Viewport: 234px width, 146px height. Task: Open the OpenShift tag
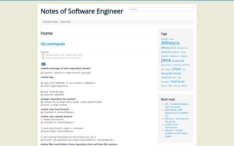[x=166, y=77]
